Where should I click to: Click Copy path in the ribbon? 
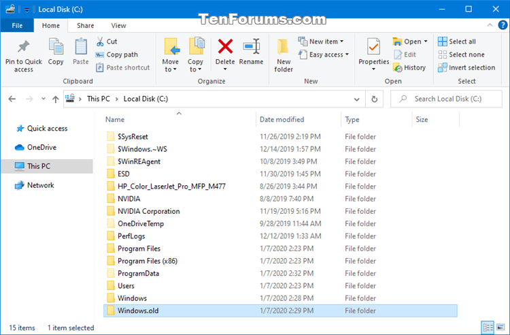coord(117,54)
